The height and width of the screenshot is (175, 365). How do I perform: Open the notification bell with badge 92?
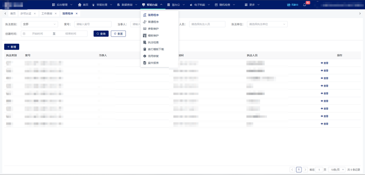click(x=304, y=5)
